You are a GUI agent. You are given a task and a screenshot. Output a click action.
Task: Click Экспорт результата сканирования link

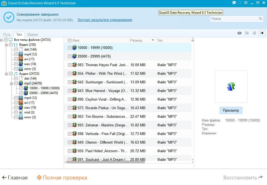click(x=105, y=20)
